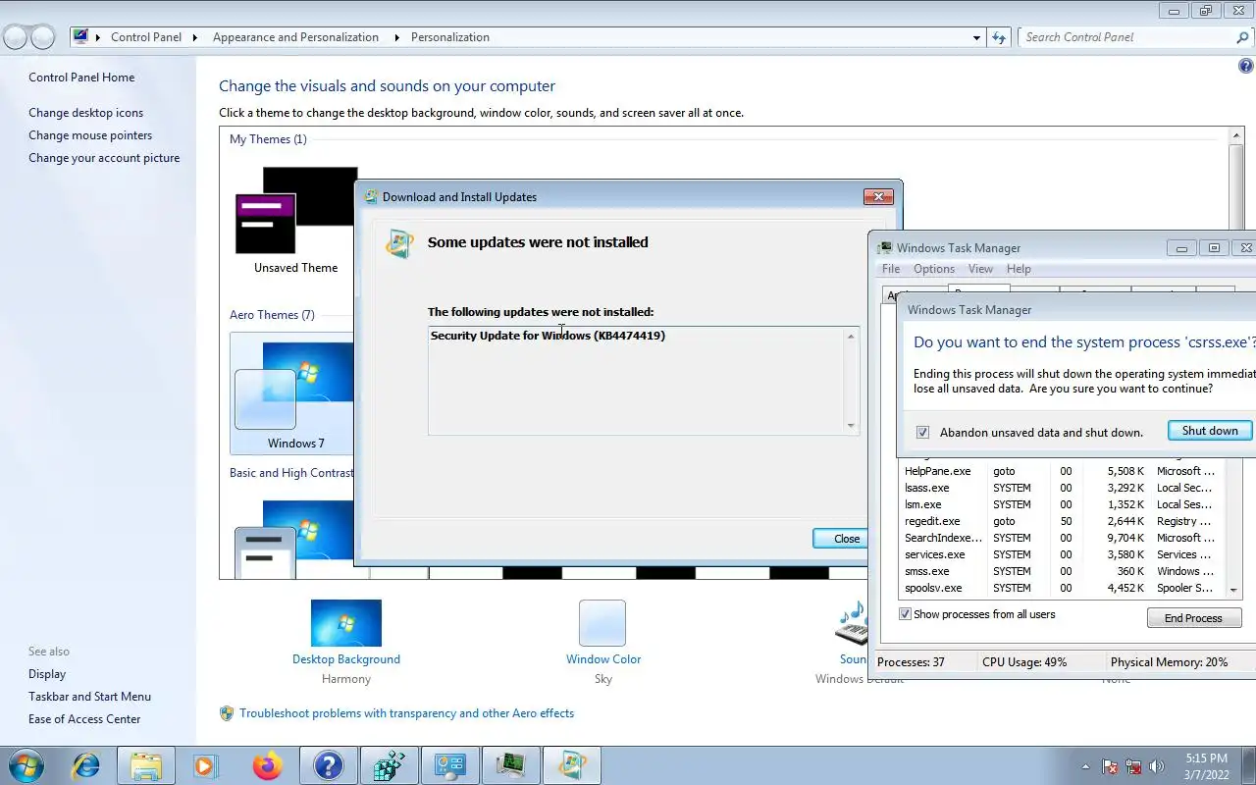Click the computer icon in address bar
Viewport: 1256px width, 785px height.
pos(81,37)
